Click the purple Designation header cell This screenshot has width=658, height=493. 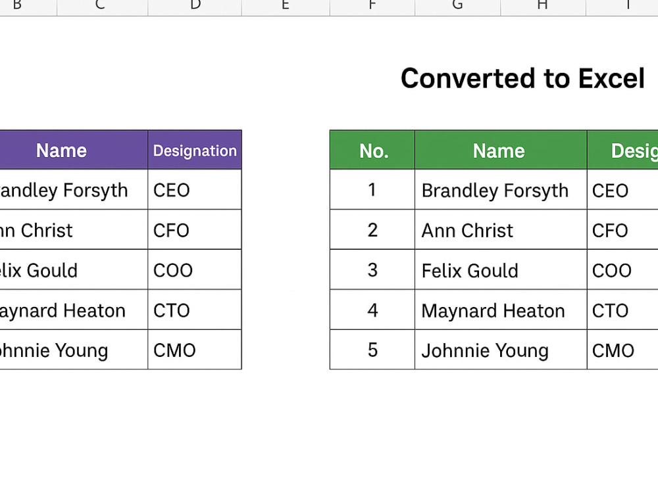click(195, 150)
